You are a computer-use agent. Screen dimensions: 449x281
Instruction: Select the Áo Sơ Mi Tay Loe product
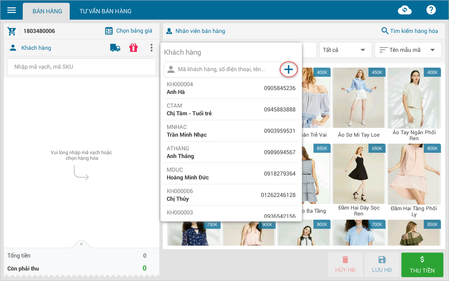click(x=359, y=103)
